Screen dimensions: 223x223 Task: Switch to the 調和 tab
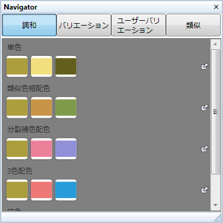[29, 25]
